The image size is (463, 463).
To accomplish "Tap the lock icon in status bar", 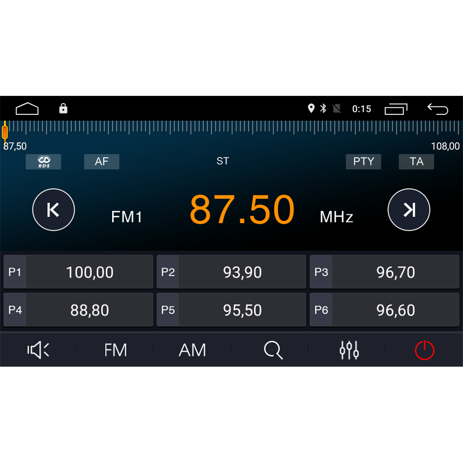I will [63, 108].
